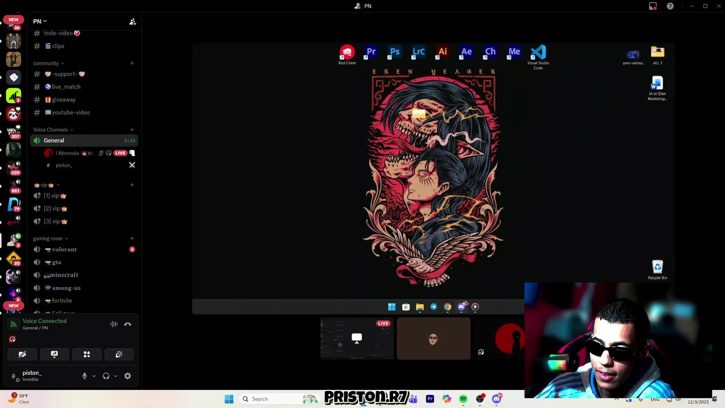Image resolution: width=725 pixels, height=408 pixels.
Task: Open User Settings gear
Action: 127,376
